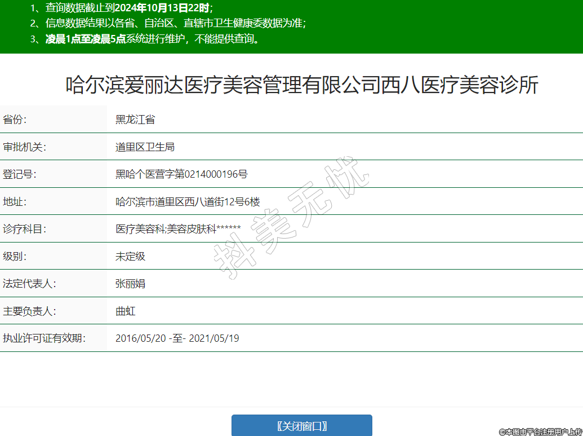
Task: Select the 道里区卫生局 value text
Action: coord(145,147)
